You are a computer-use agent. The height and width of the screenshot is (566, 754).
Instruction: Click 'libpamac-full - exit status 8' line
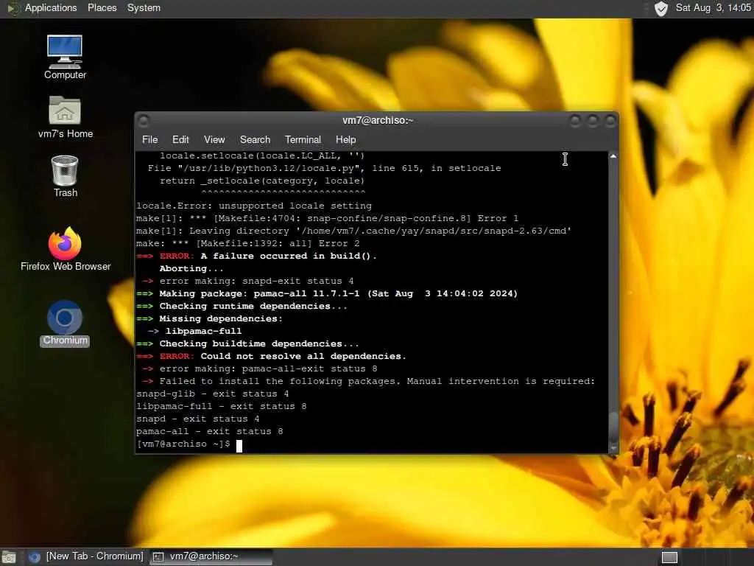(221, 406)
